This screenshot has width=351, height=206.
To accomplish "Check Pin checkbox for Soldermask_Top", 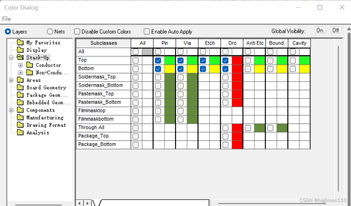I will click(x=158, y=77).
